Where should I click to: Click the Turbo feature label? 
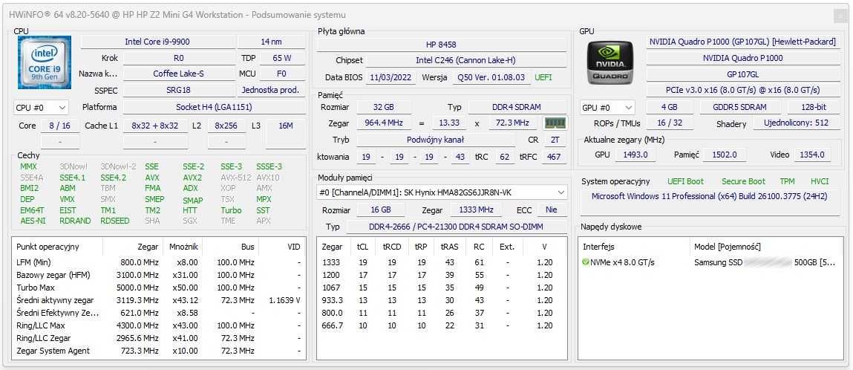pos(231,210)
